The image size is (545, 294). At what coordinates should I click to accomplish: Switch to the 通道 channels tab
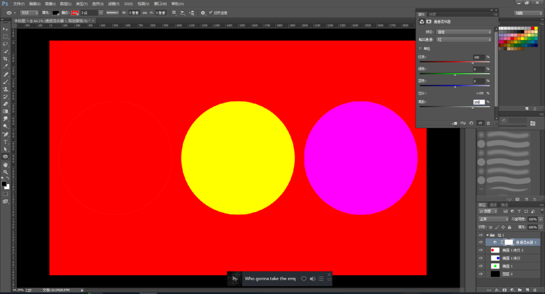tap(494, 205)
